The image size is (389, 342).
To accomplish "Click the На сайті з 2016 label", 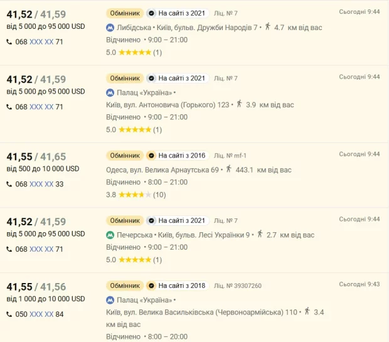I will (181, 155).
